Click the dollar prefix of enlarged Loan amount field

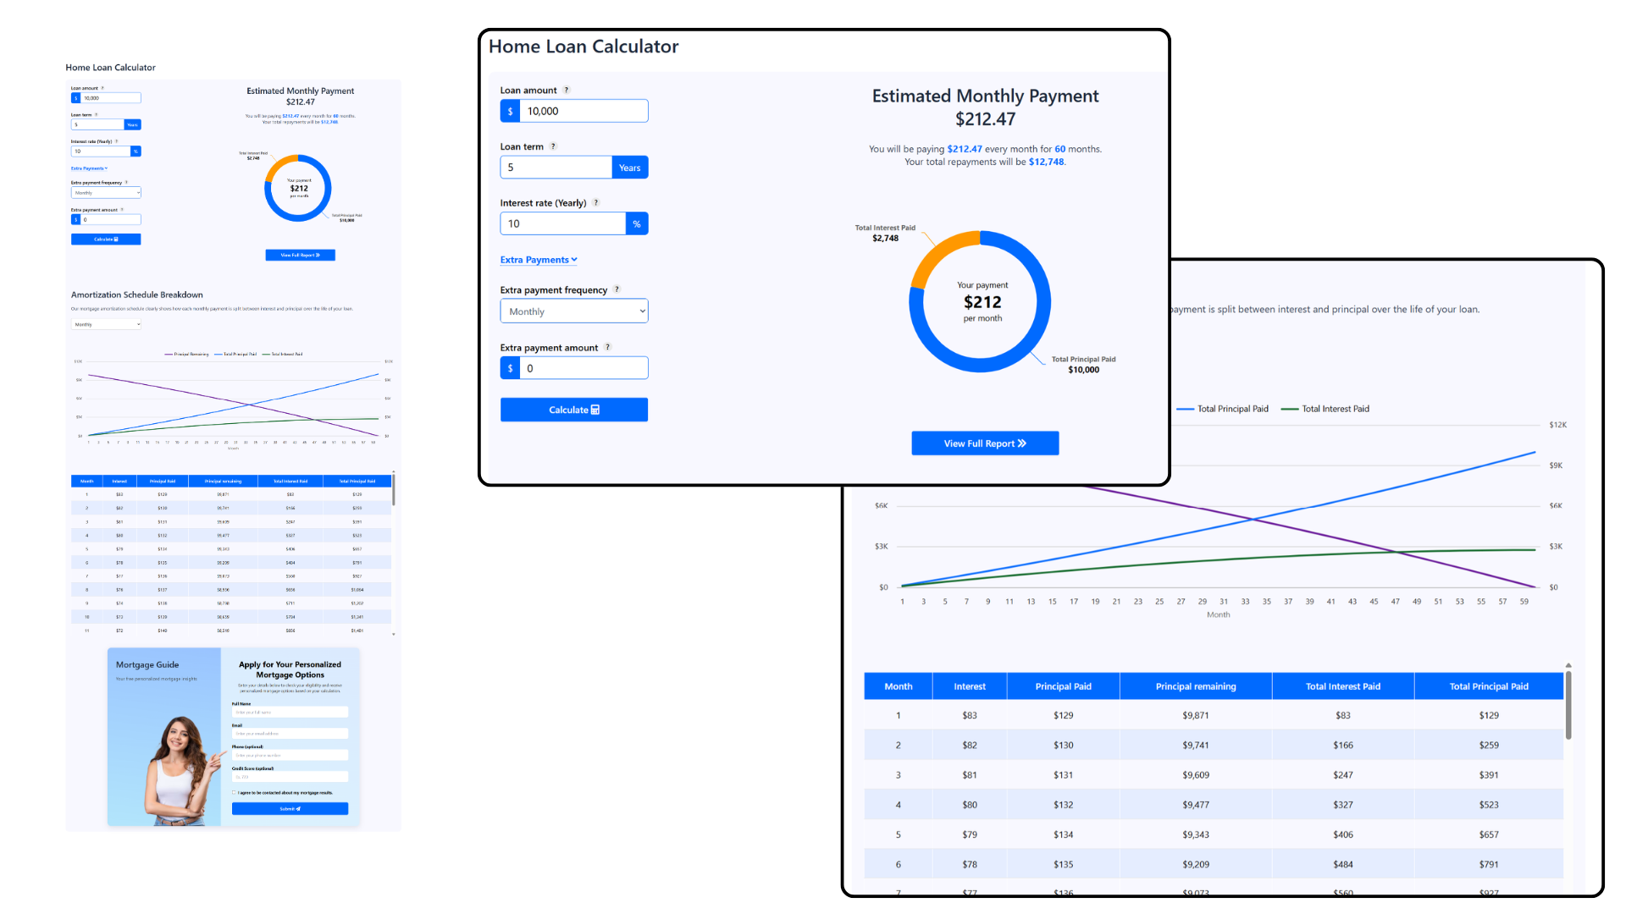pyautogui.click(x=510, y=111)
